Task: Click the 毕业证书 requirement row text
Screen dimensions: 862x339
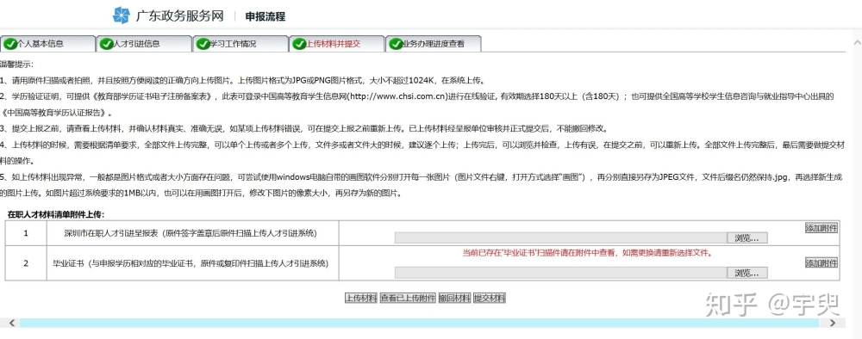Action: click(x=191, y=263)
